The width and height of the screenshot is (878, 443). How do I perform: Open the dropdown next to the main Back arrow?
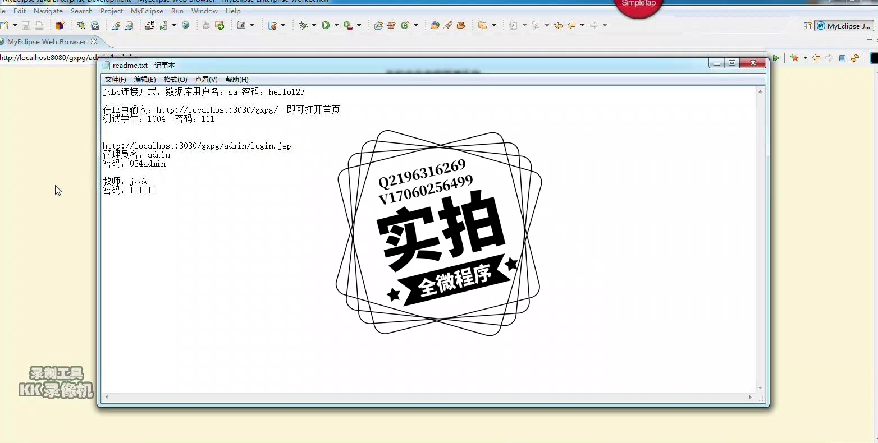coord(582,25)
